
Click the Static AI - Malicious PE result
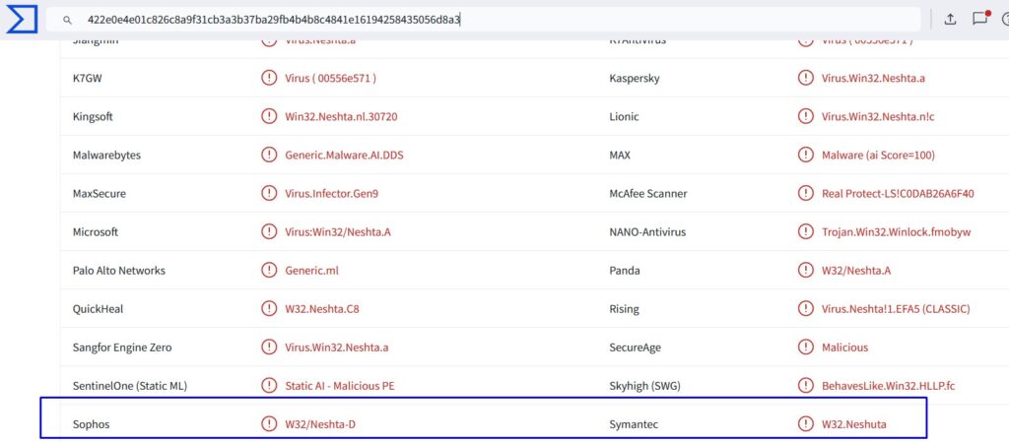point(340,386)
